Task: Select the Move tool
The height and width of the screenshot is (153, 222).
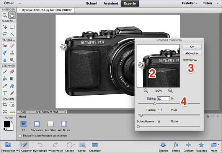Action: [5, 27]
